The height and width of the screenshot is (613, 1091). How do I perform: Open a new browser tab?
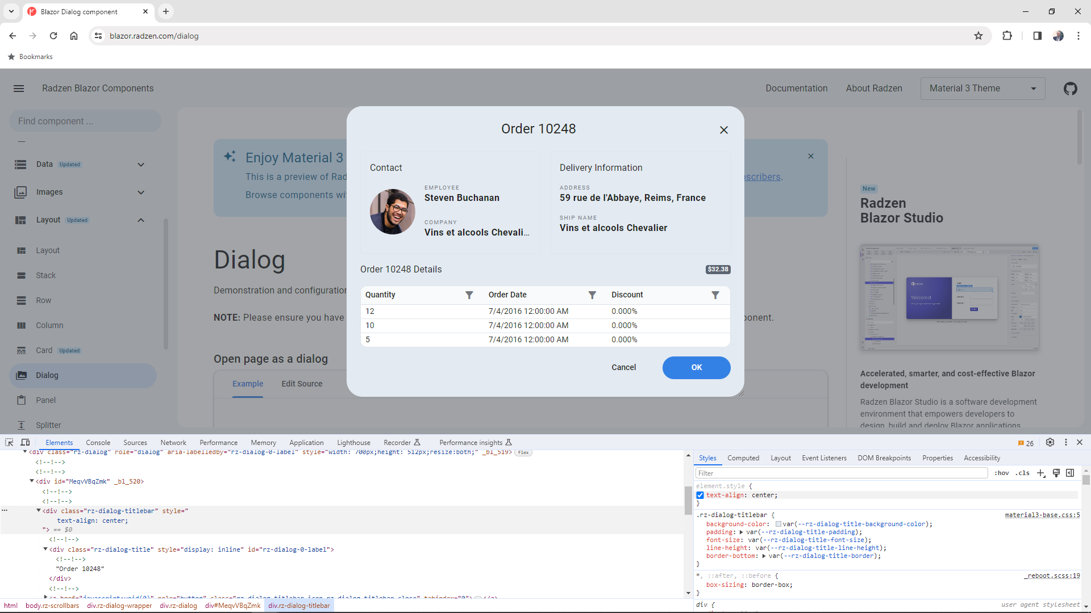(166, 11)
